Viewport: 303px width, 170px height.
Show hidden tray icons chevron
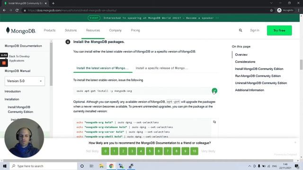(x=250, y=166)
